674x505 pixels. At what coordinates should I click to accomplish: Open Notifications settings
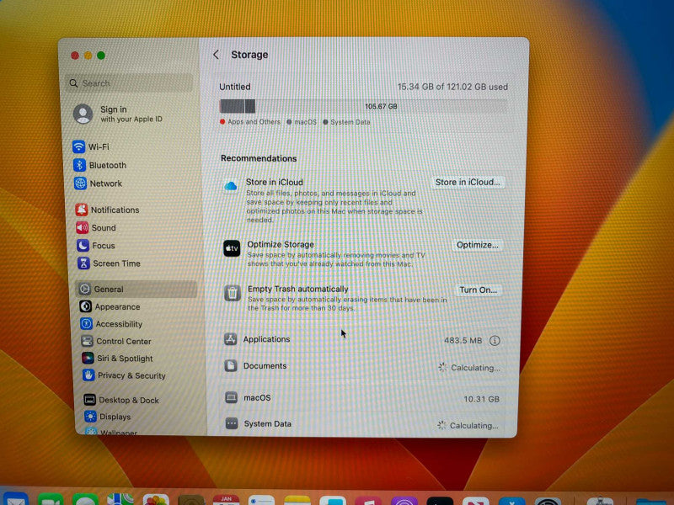click(x=108, y=210)
